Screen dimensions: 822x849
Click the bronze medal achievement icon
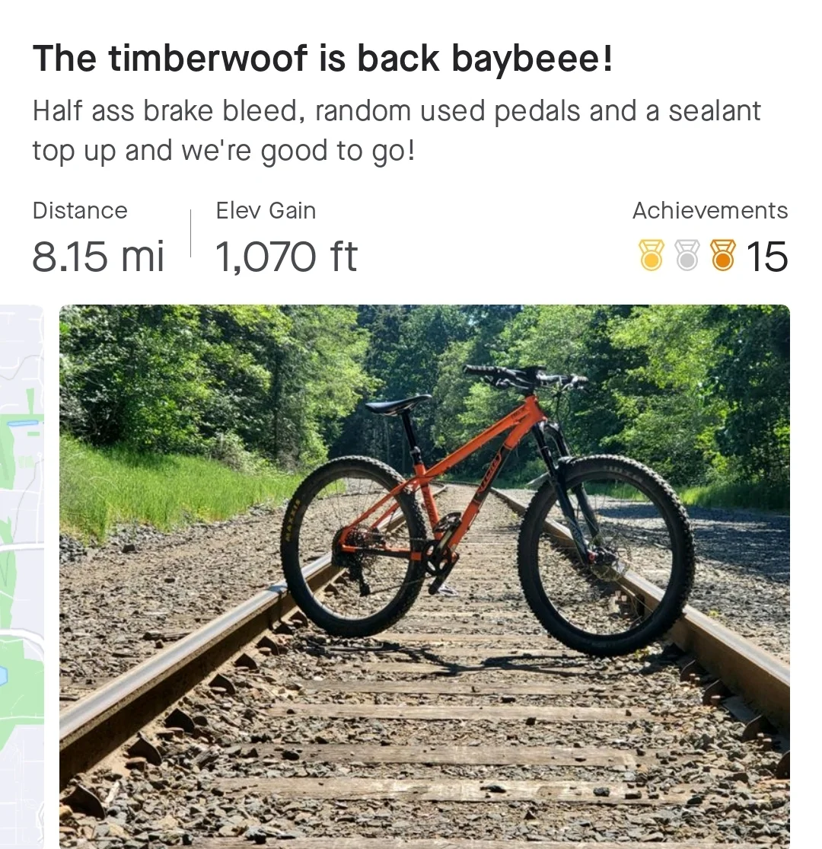pyautogui.click(x=722, y=255)
